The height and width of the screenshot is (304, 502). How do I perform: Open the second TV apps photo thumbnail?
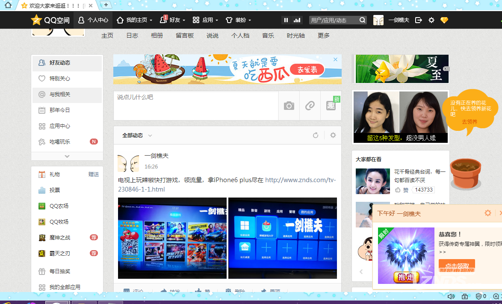click(282, 238)
